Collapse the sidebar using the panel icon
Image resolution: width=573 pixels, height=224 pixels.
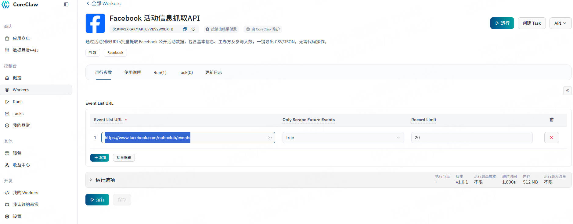(x=66, y=5)
